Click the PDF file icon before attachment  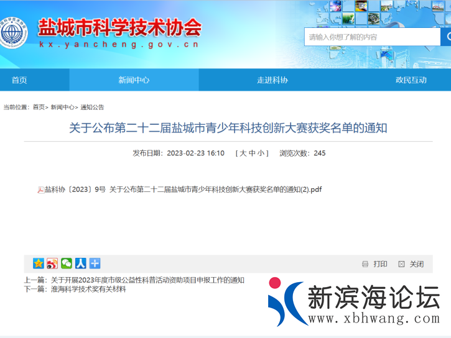[x=40, y=190]
